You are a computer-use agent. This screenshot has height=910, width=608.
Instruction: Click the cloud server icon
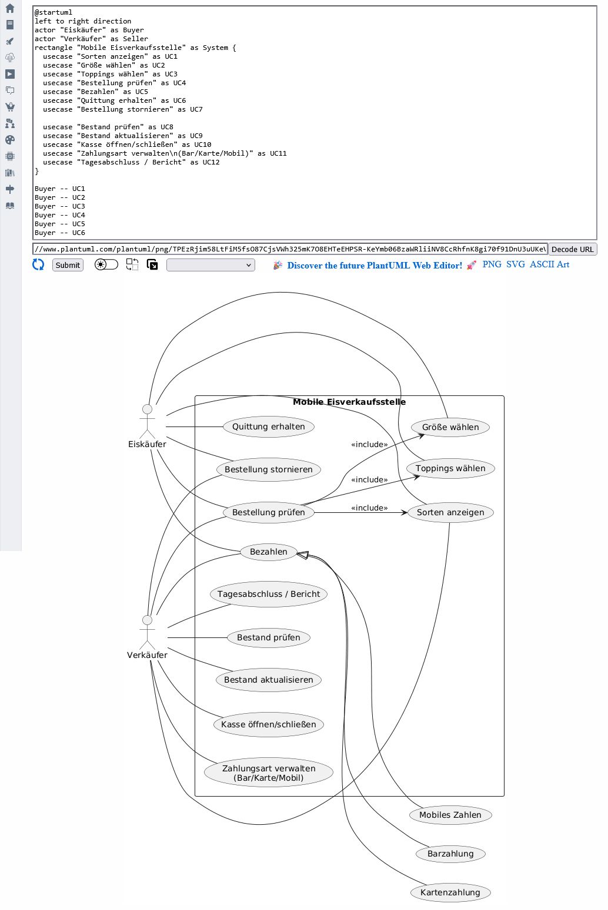coord(10,58)
